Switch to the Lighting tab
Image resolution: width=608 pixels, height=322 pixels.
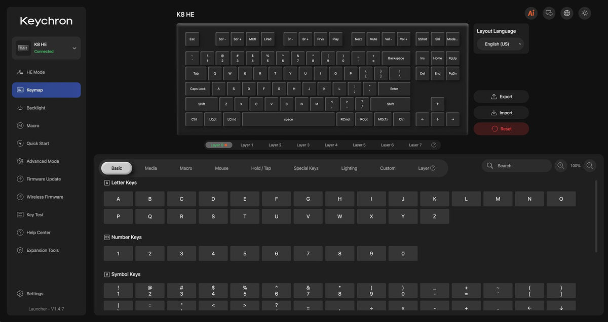pos(349,168)
